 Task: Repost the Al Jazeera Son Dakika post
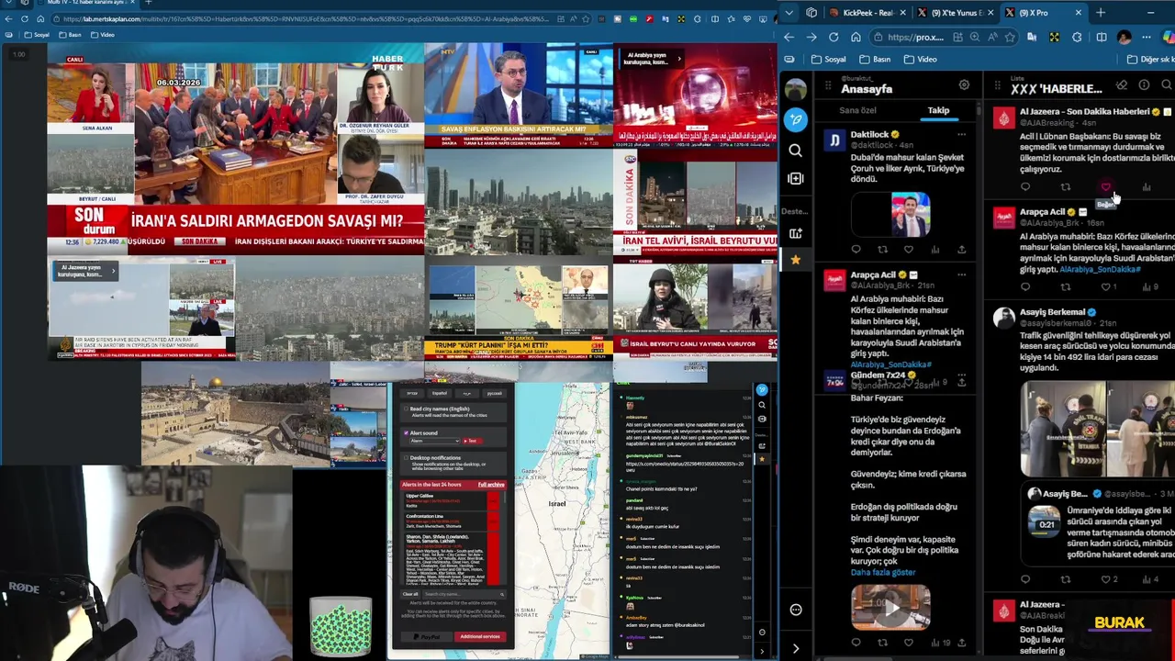(x=1066, y=187)
